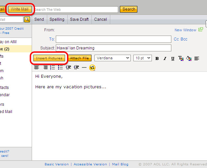The width and height of the screenshot is (207, 168).
Task: Insert a smiley emoticon
Action: [x=92, y=68]
